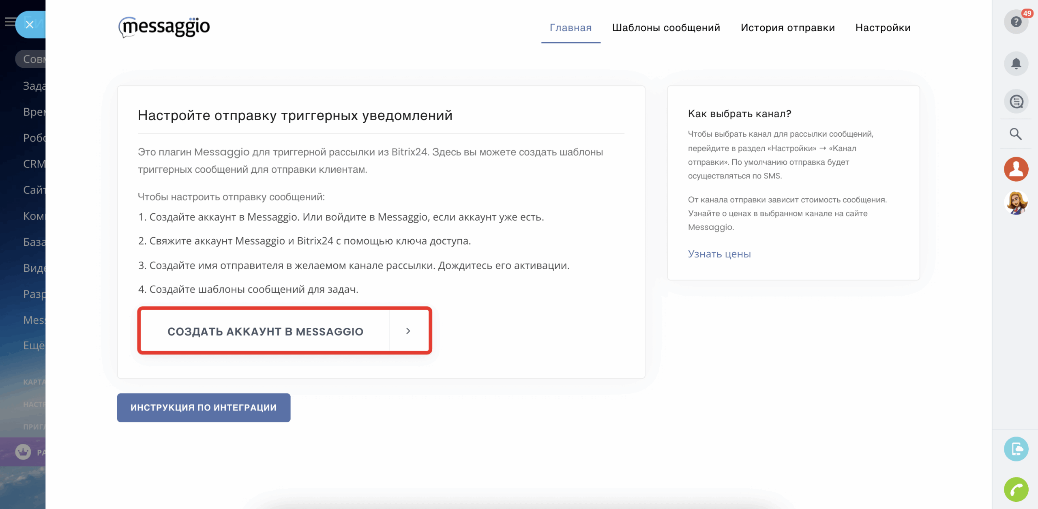Follow the Узнать цены link
The width and height of the screenshot is (1038, 509).
719,254
